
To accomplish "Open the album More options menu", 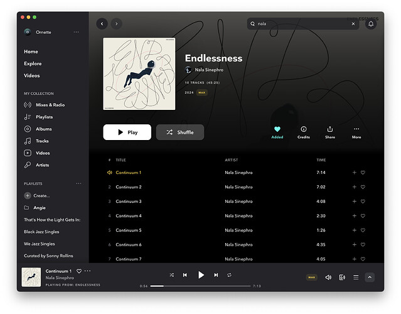I will coord(356,129).
